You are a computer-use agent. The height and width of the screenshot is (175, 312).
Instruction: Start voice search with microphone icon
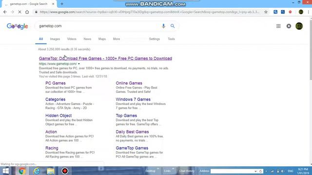163,26
